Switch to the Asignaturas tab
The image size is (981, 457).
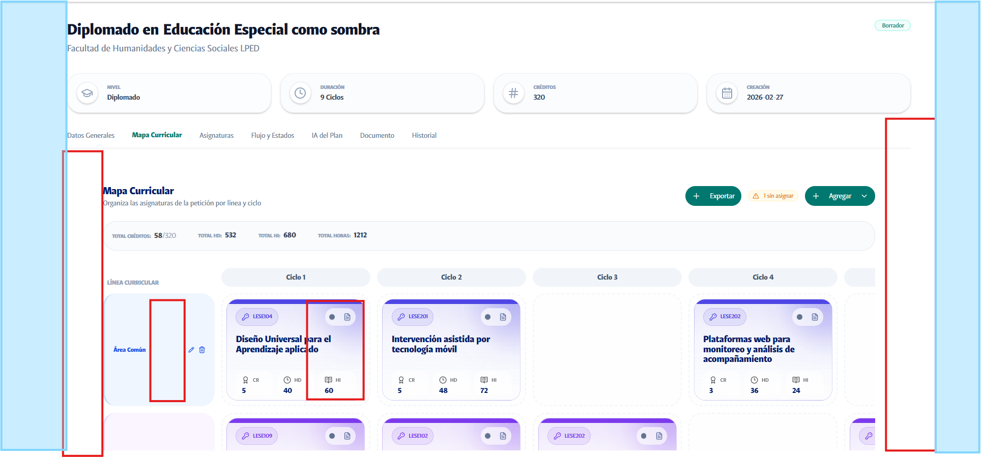216,136
